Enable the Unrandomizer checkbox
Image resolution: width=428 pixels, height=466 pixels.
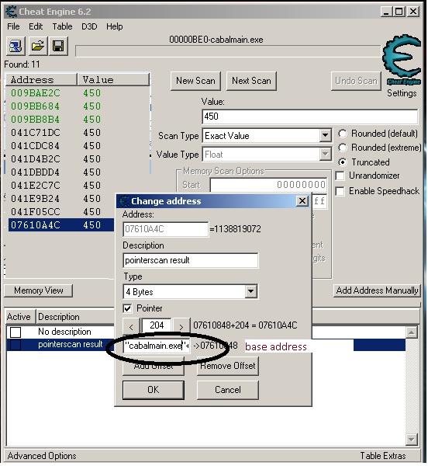point(340,176)
